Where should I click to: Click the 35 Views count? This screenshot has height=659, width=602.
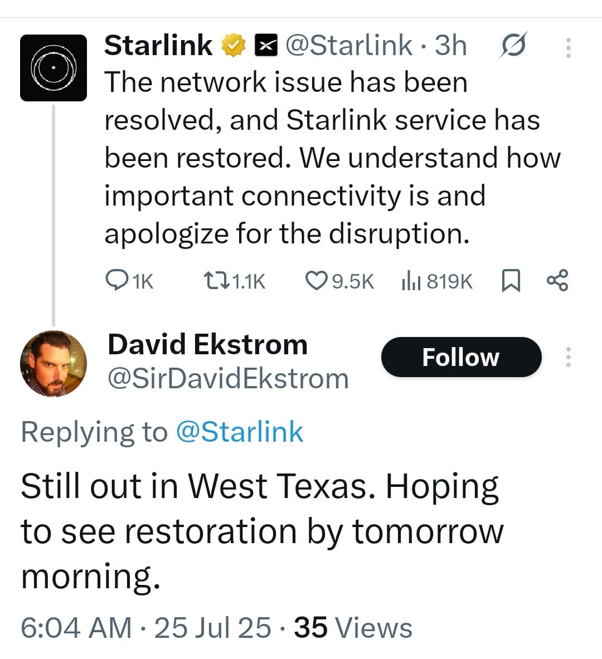point(353,628)
